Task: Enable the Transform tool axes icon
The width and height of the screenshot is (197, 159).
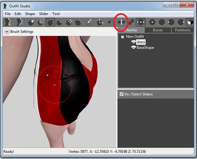Action: click(100, 22)
